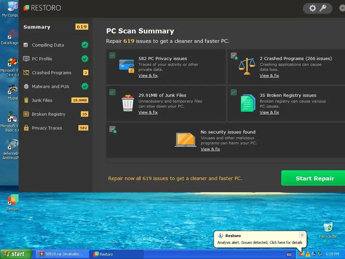This screenshot has width=345, height=259.
Task: Open the Broken Registry section
Action: click(56, 114)
